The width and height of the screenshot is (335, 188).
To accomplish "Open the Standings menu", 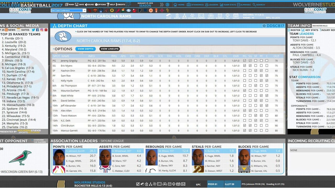I will pos(195,5).
